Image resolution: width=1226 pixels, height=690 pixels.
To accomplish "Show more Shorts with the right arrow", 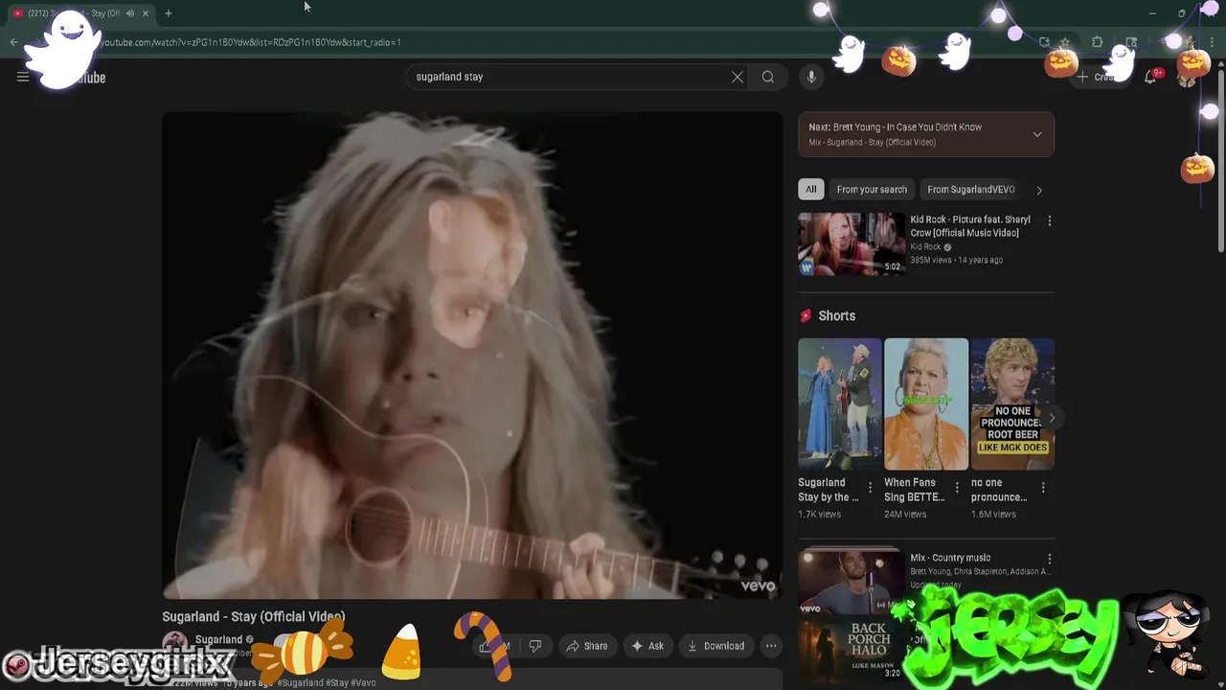I will click(1052, 418).
